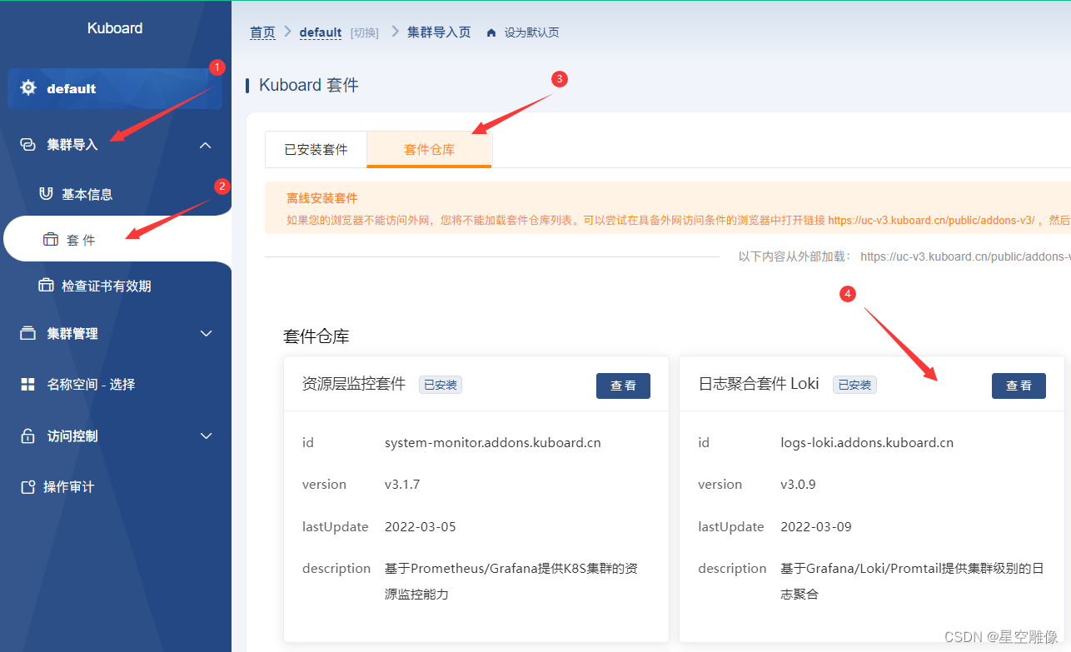1071x652 pixels.
Task: Click the 离线安装套件 notice heading
Action: click(322, 198)
